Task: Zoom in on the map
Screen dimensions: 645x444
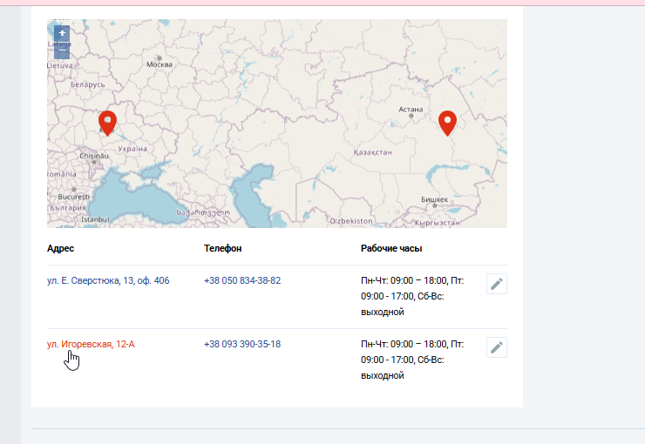Action: click(x=62, y=33)
